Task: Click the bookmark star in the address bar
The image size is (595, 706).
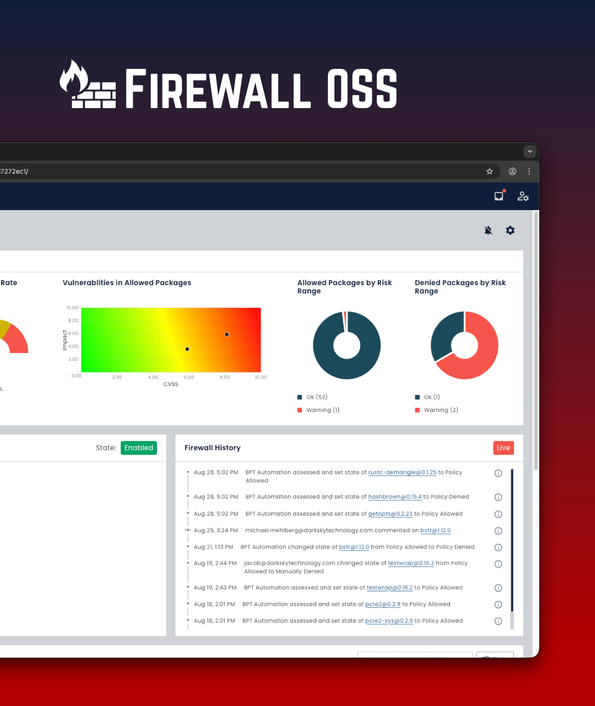Action: (489, 172)
